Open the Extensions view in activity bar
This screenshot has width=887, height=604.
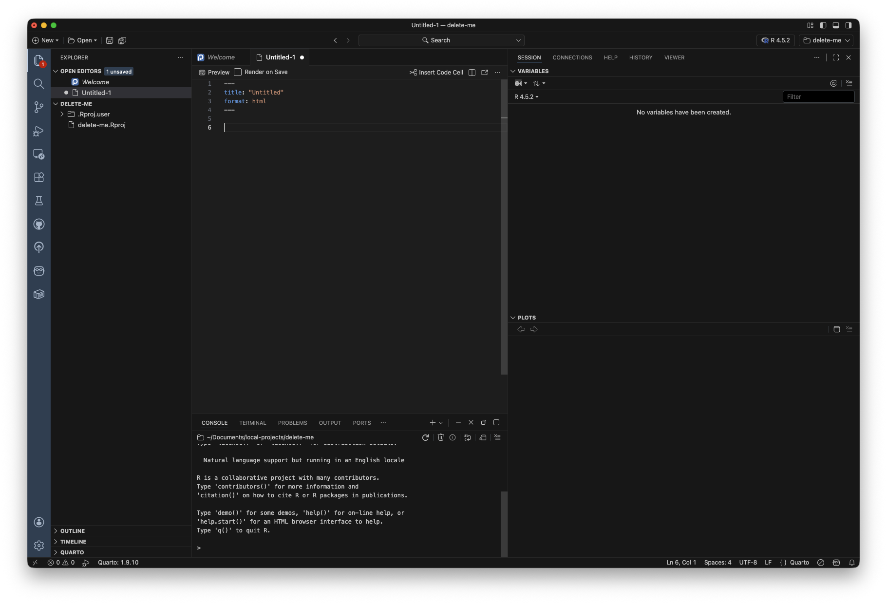pos(39,177)
